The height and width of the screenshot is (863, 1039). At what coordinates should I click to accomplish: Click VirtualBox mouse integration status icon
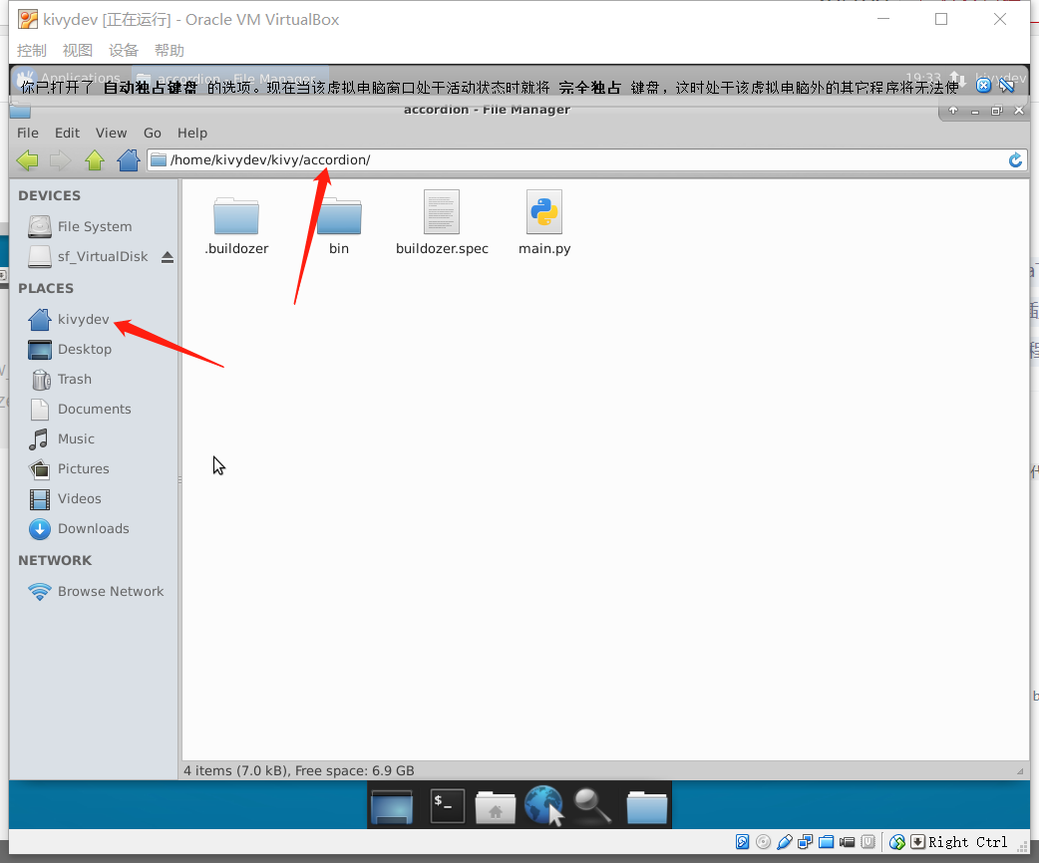(x=897, y=842)
